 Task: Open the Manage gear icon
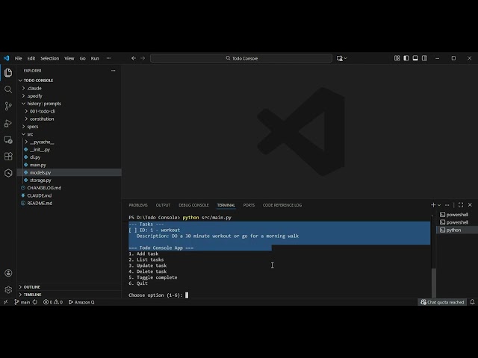click(8, 289)
